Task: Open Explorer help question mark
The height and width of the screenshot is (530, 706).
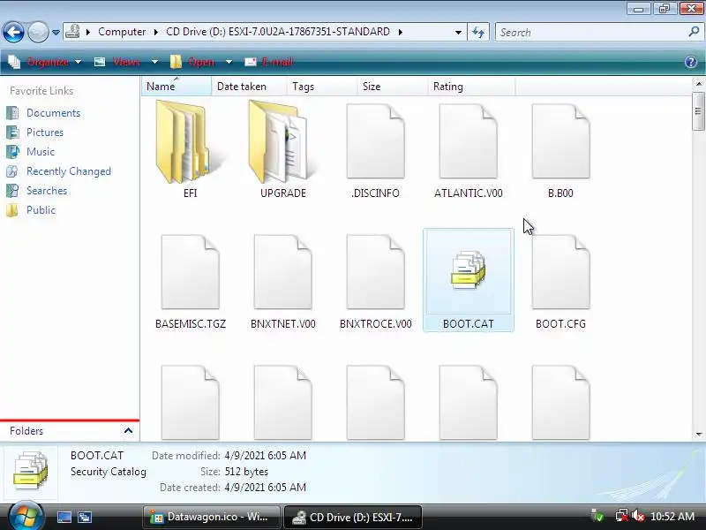Action: click(x=691, y=62)
